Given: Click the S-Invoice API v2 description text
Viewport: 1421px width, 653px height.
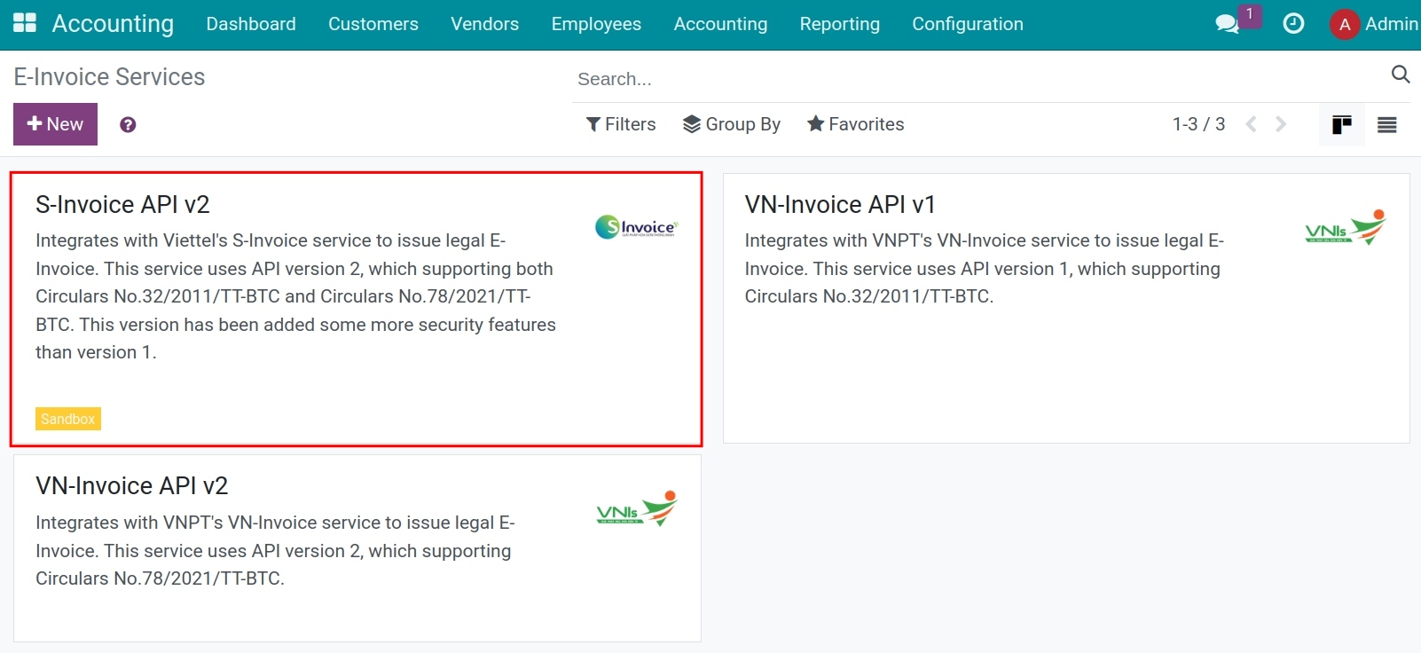Looking at the screenshot, I should 296,296.
